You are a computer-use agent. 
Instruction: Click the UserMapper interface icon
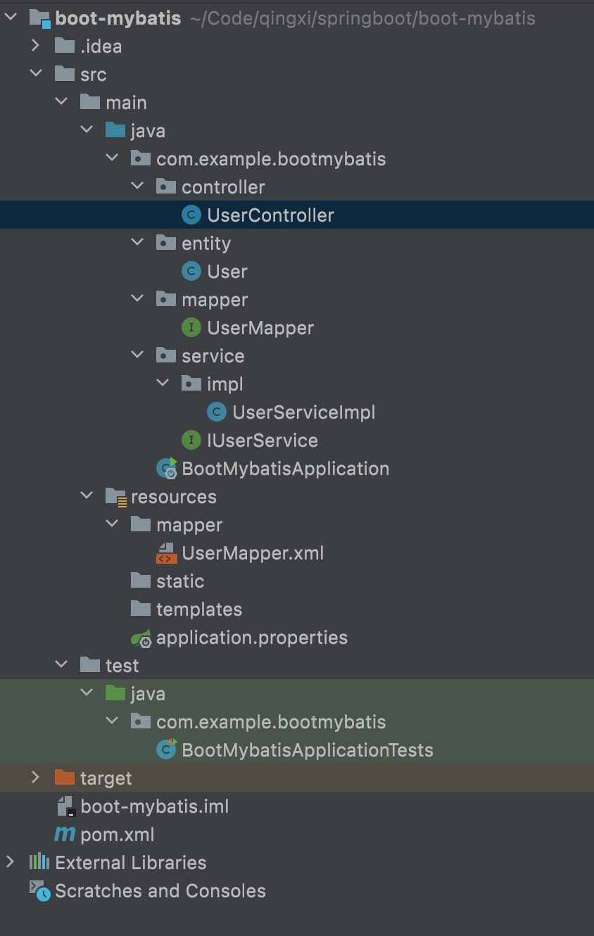point(191,328)
